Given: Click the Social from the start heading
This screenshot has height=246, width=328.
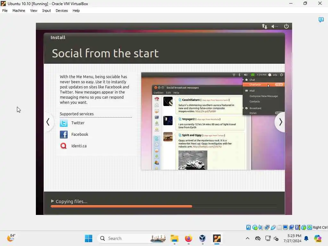Looking at the screenshot, I should point(105,53).
